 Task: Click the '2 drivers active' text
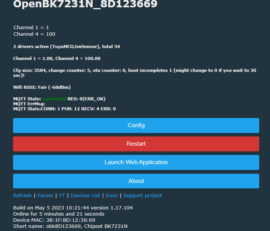[x=67, y=47]
